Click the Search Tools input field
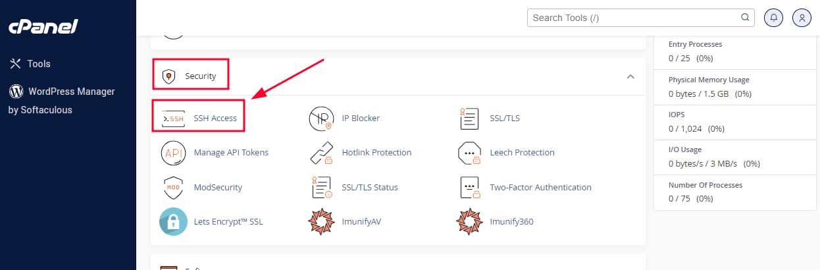Image resolution: width=820 pixels, height=270 pixels. click(640, 18)
